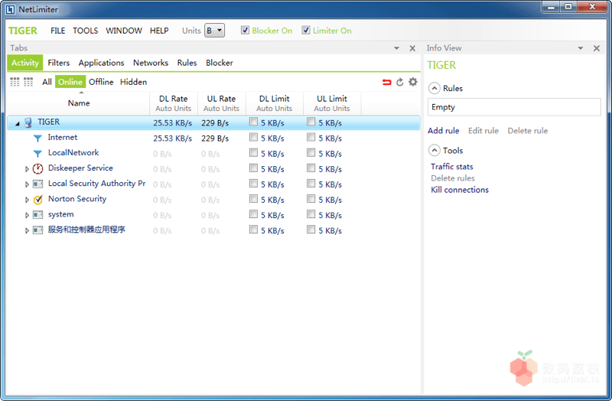Click the red reset arrow icon
The height and width of the screenshot is (401, 612).
click(x=386, y=82)
